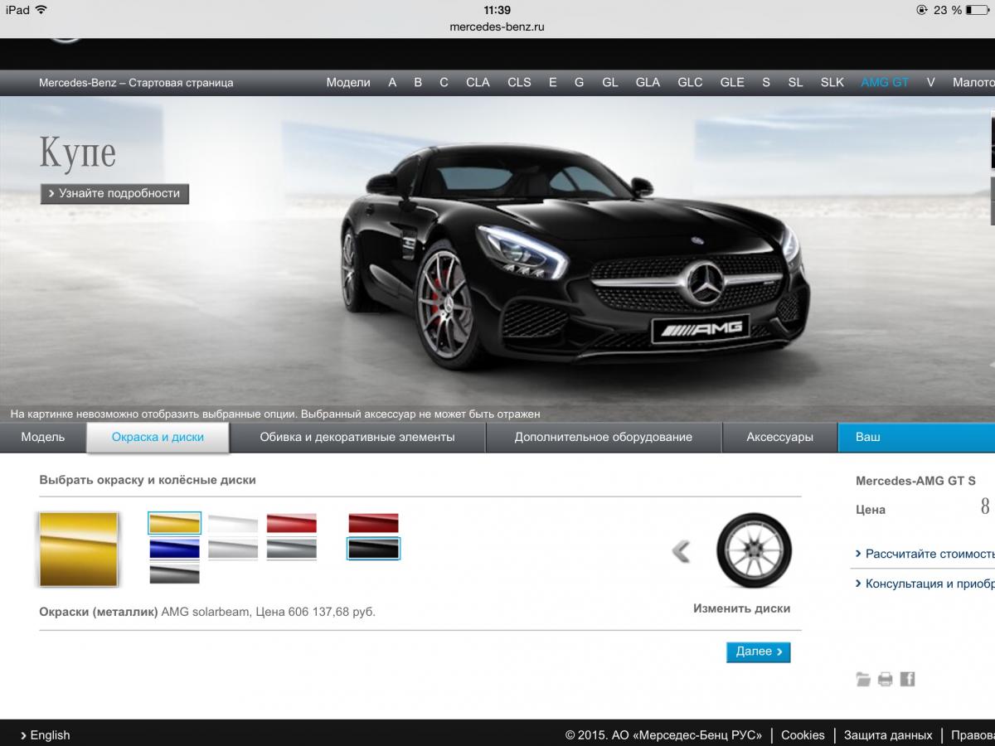This screenshot has height=746, width=995.
Task: Choose the blue paint swatch
Action: (175, 549)
